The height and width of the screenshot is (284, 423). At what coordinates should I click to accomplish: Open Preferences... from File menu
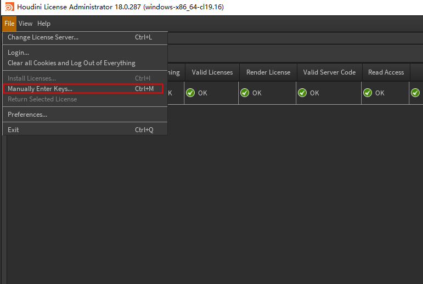(x=85, y=115)
